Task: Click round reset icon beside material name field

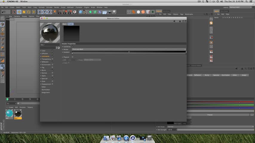Action: (59, 48)
